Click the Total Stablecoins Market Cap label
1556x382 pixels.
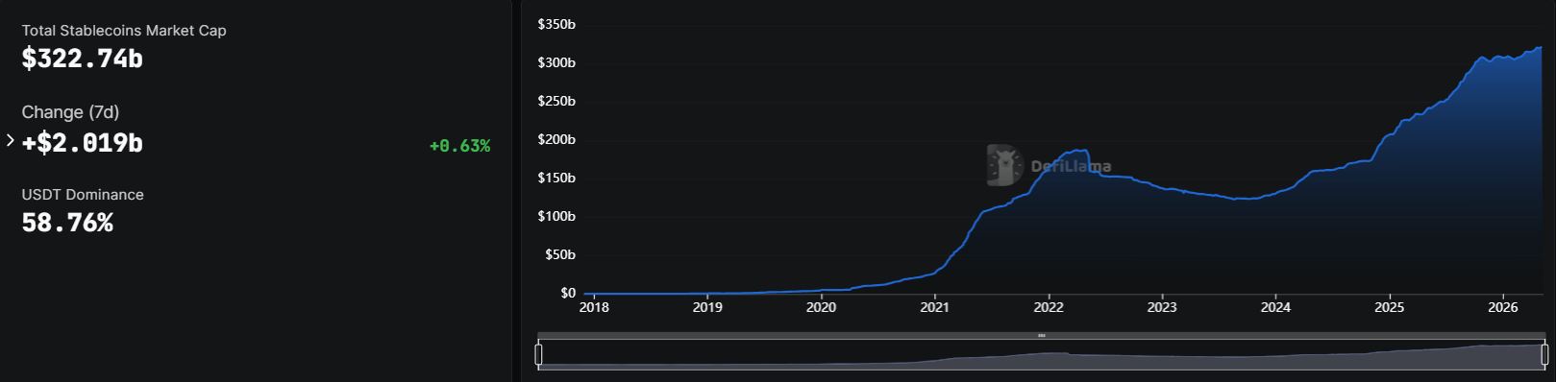[x=124, y=31]
